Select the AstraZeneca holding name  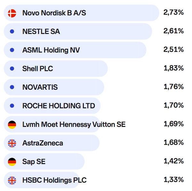pos(43,143)
